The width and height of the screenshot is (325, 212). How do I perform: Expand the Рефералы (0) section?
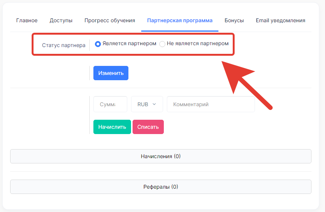[x=161, y=187]
